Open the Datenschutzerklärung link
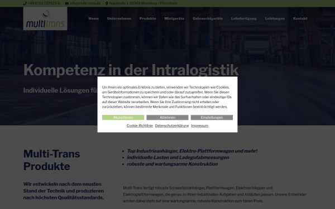This screenshot has width=335, height=209. click(x=172, y=125)
